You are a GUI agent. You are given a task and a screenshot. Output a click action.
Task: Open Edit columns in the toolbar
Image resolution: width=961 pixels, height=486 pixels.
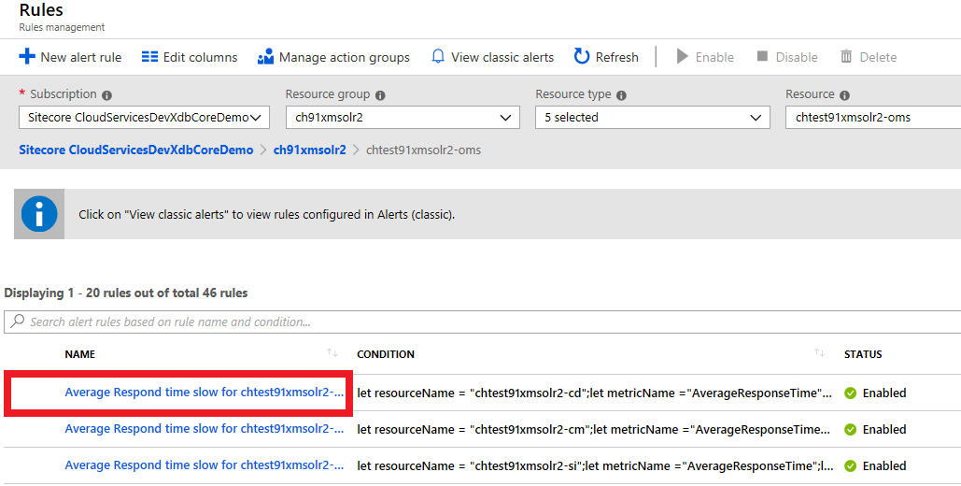(190, 57)
